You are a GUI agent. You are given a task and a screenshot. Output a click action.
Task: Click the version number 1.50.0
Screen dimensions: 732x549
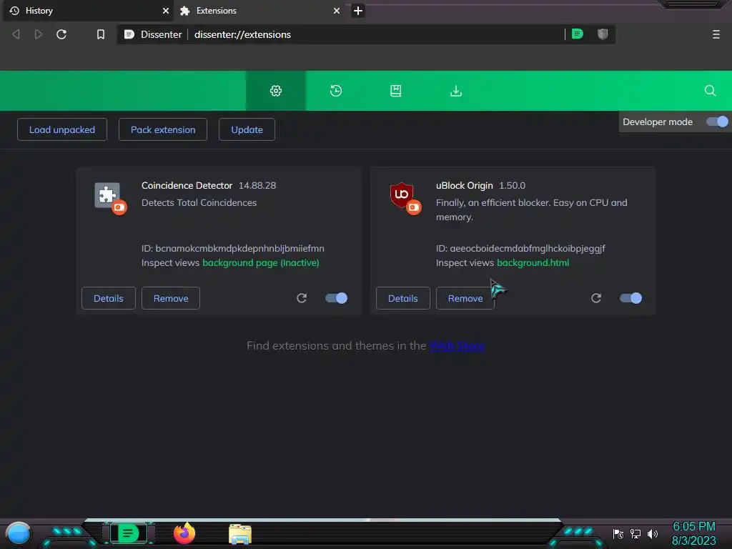[512, 185]
